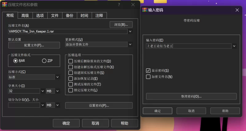
Task: Expand the split volume size dropdown
Action: tap(43, 105)
